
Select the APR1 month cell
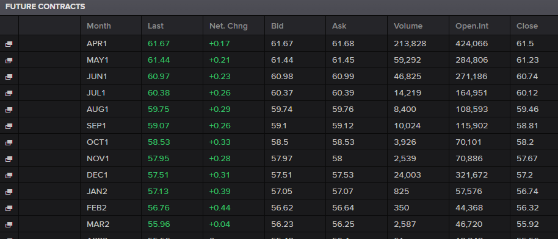pos(97,44)
